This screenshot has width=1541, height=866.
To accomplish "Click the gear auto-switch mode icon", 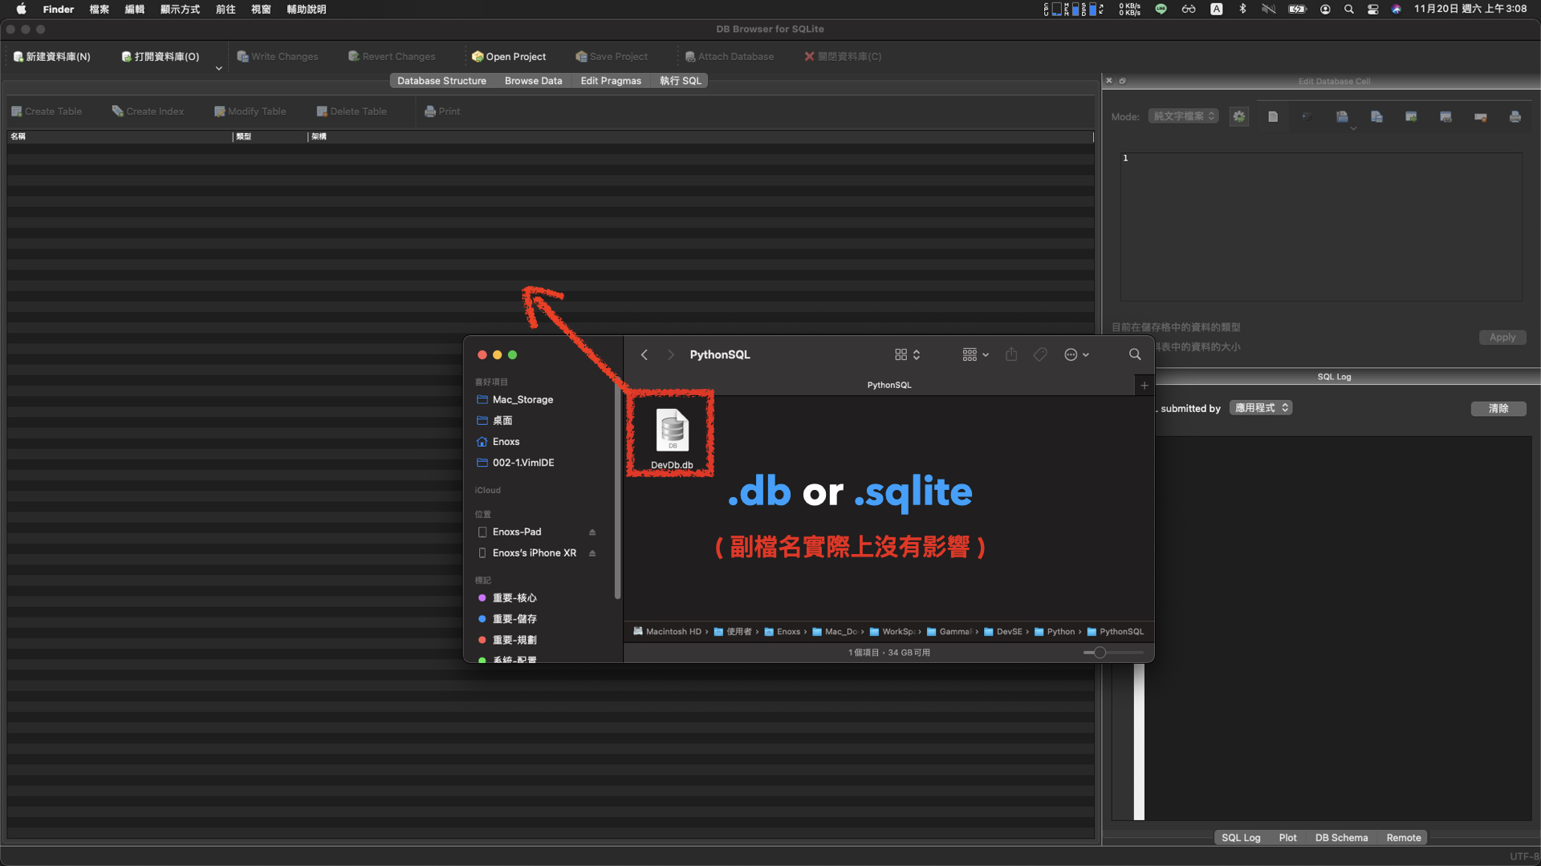I will [1239, 116].
